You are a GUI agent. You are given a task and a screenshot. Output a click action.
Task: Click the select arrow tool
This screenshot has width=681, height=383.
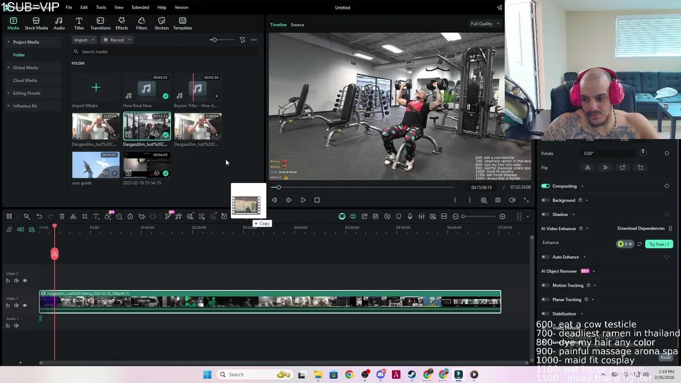26,217
